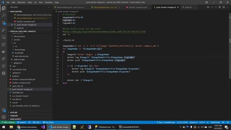Image resolution: width=231 pixels, height=130 pixels.
Task: Open editor more actions ellipsis
Action: pyautogui.click(x=228, y=7)
